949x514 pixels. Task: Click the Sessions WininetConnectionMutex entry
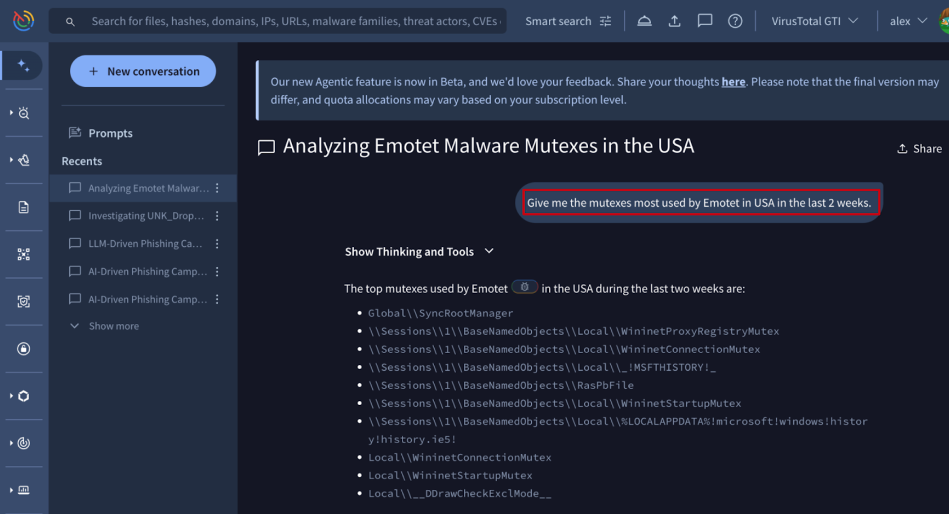pyautogui.click(x=564, y=349)
